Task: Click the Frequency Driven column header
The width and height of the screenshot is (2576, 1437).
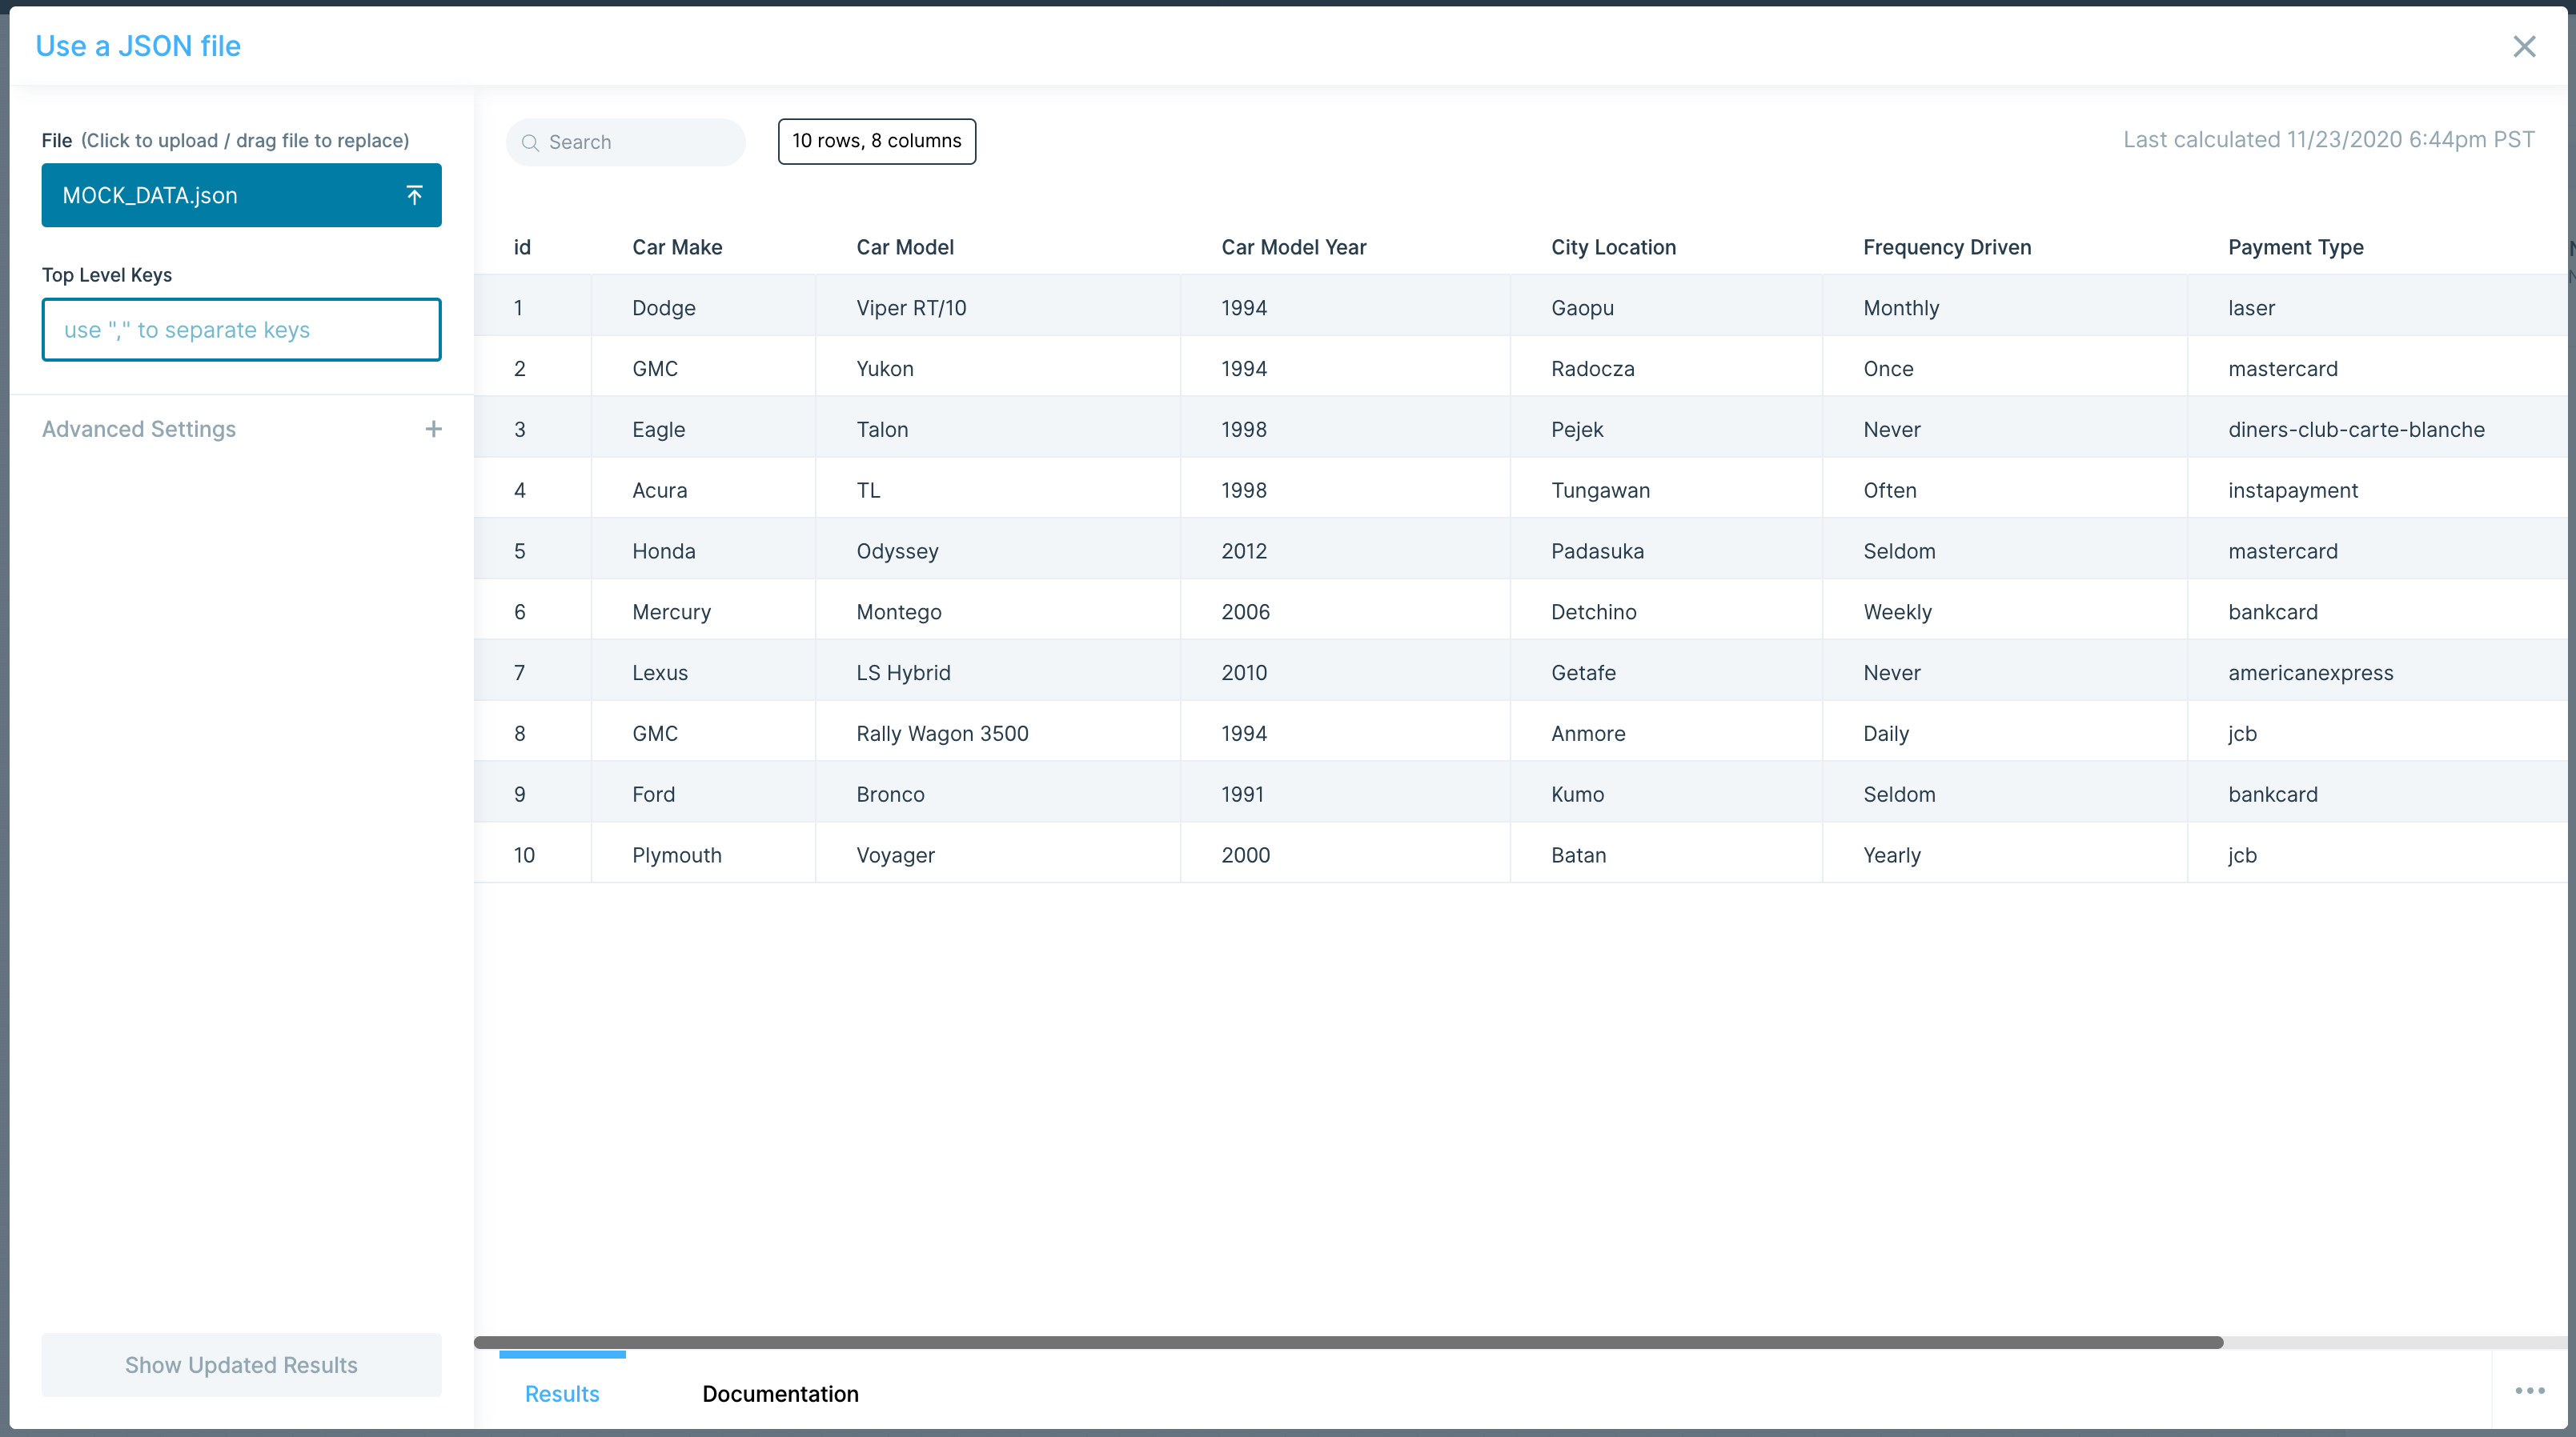Action: click(1946, 246)
